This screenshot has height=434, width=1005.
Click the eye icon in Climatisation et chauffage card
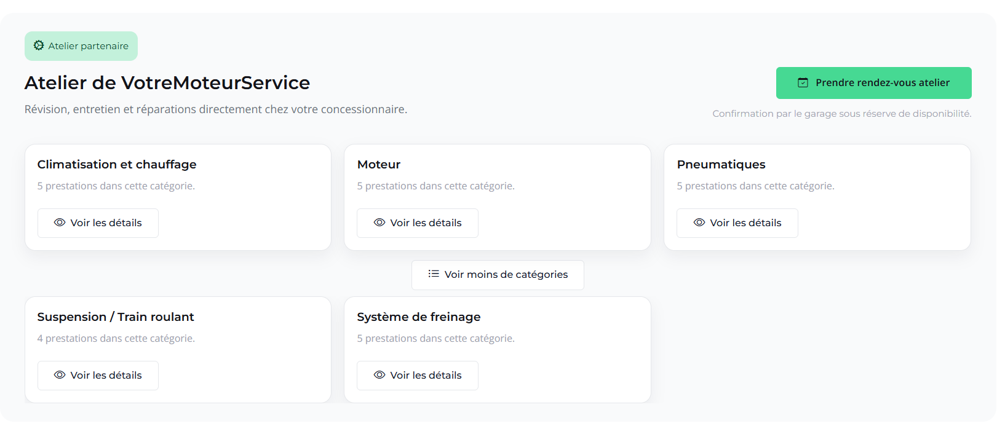click(x=60, y=223)
